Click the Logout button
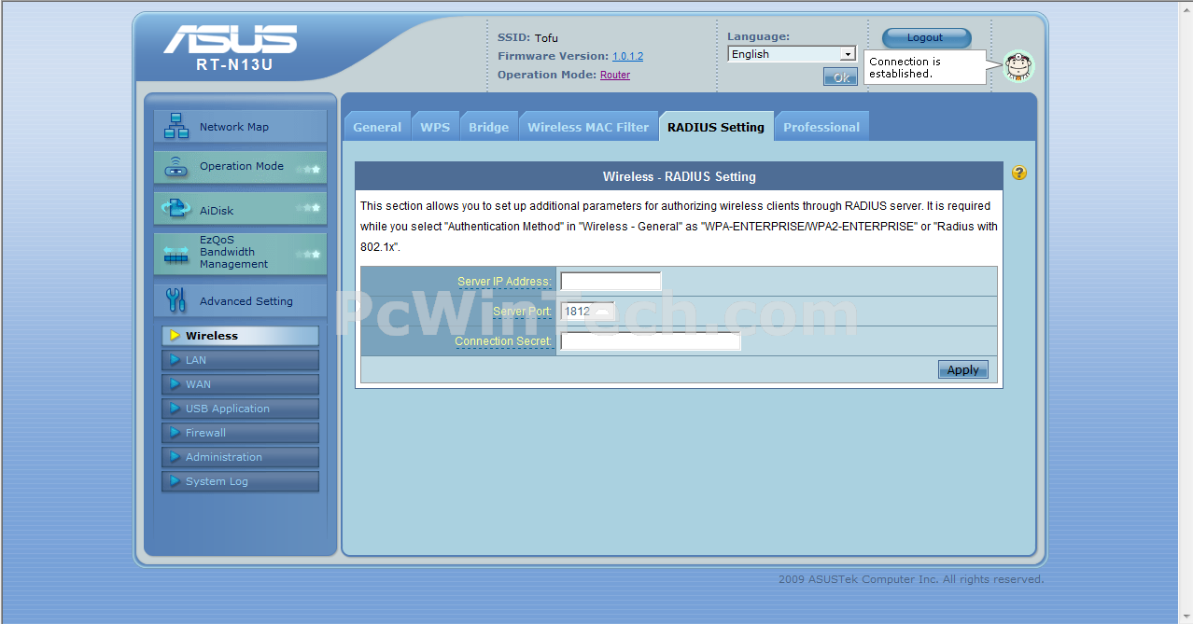The height and width of the screenshot is (624, 1193). (x=926, y=37)
